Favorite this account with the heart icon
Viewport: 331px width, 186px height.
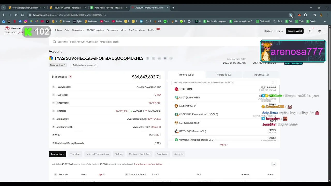165,58
